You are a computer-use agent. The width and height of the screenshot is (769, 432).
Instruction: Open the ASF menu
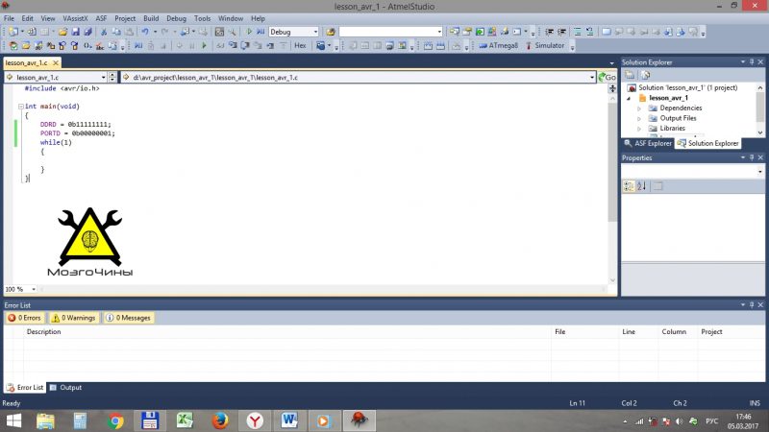point(101,18)
